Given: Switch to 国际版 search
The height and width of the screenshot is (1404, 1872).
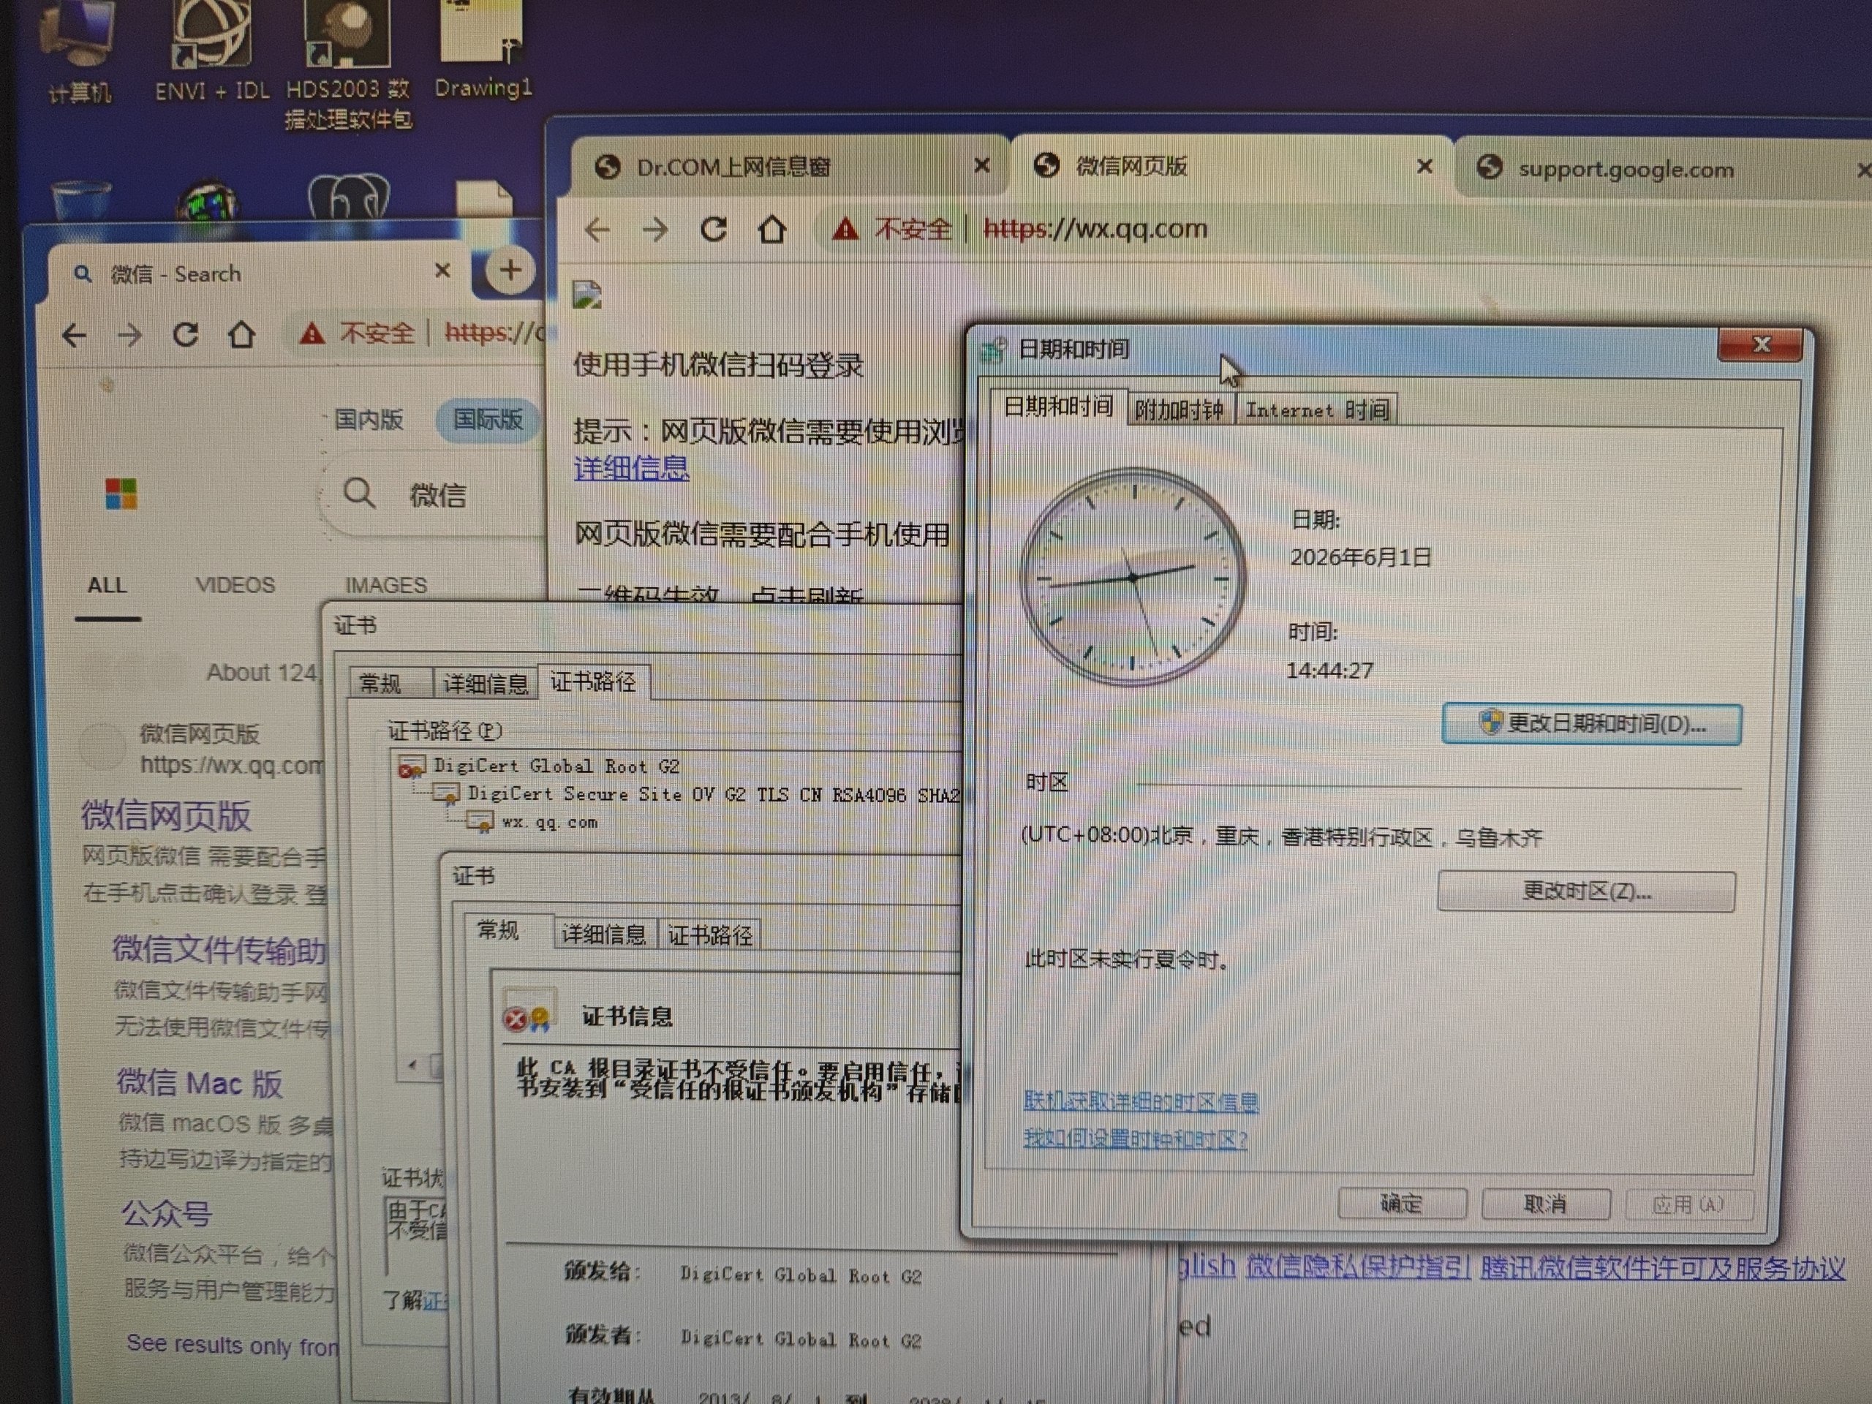Looking at the screenshot, I should [x=488, y=419].
